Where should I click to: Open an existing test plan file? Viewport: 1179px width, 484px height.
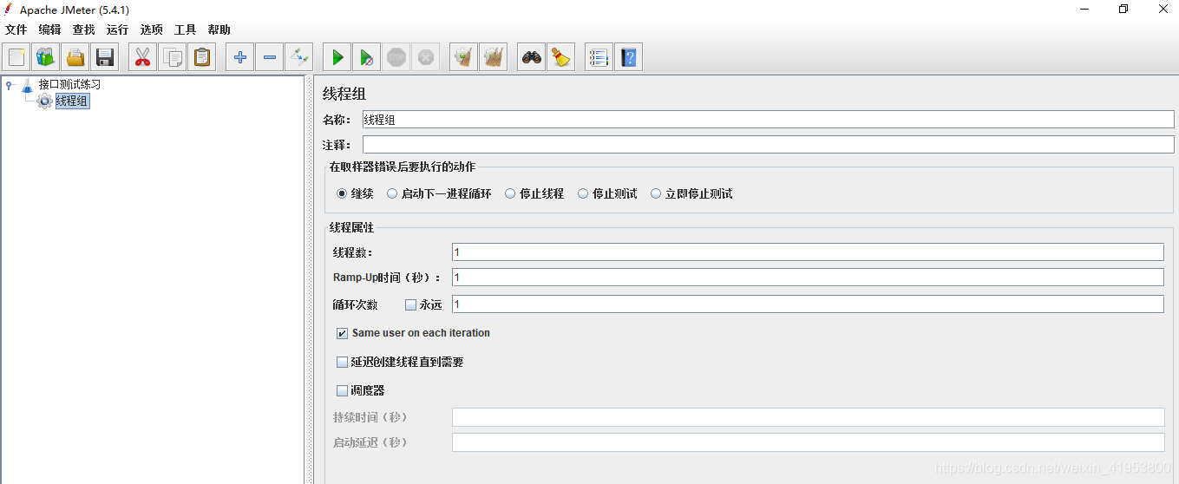click(x=75, y=57)
